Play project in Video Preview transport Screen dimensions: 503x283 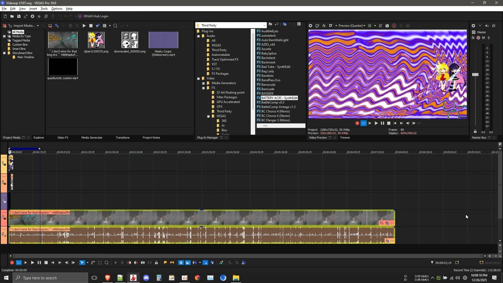pos(376,123)
